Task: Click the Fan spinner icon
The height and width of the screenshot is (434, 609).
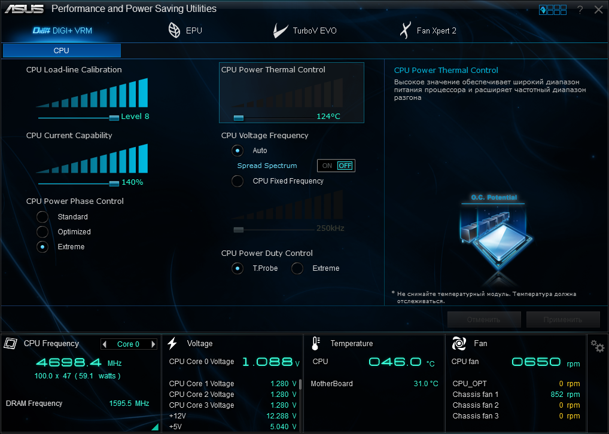Action: pos(459,343)
